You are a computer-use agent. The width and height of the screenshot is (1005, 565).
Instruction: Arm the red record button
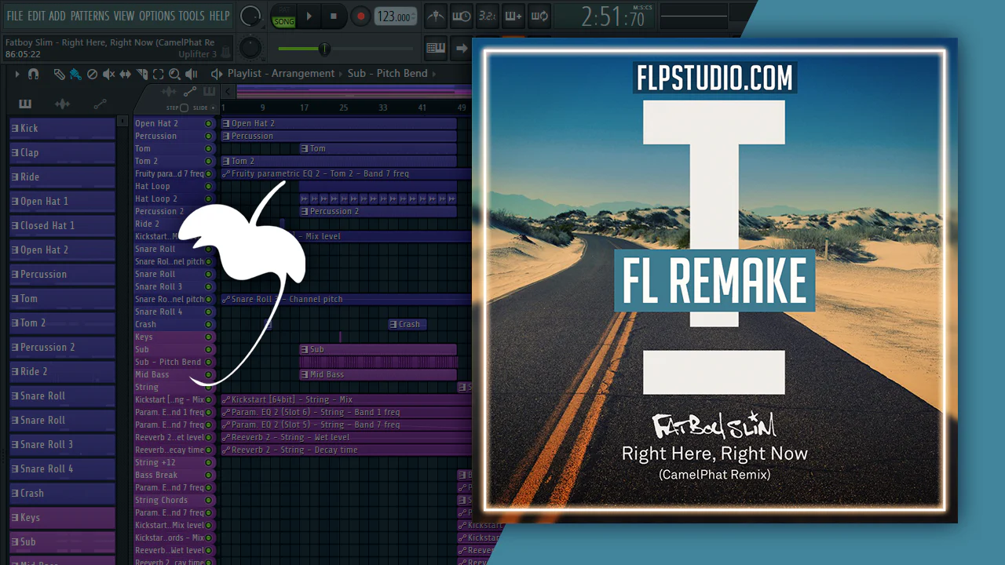pyautogui.click(x=360, y=16)
